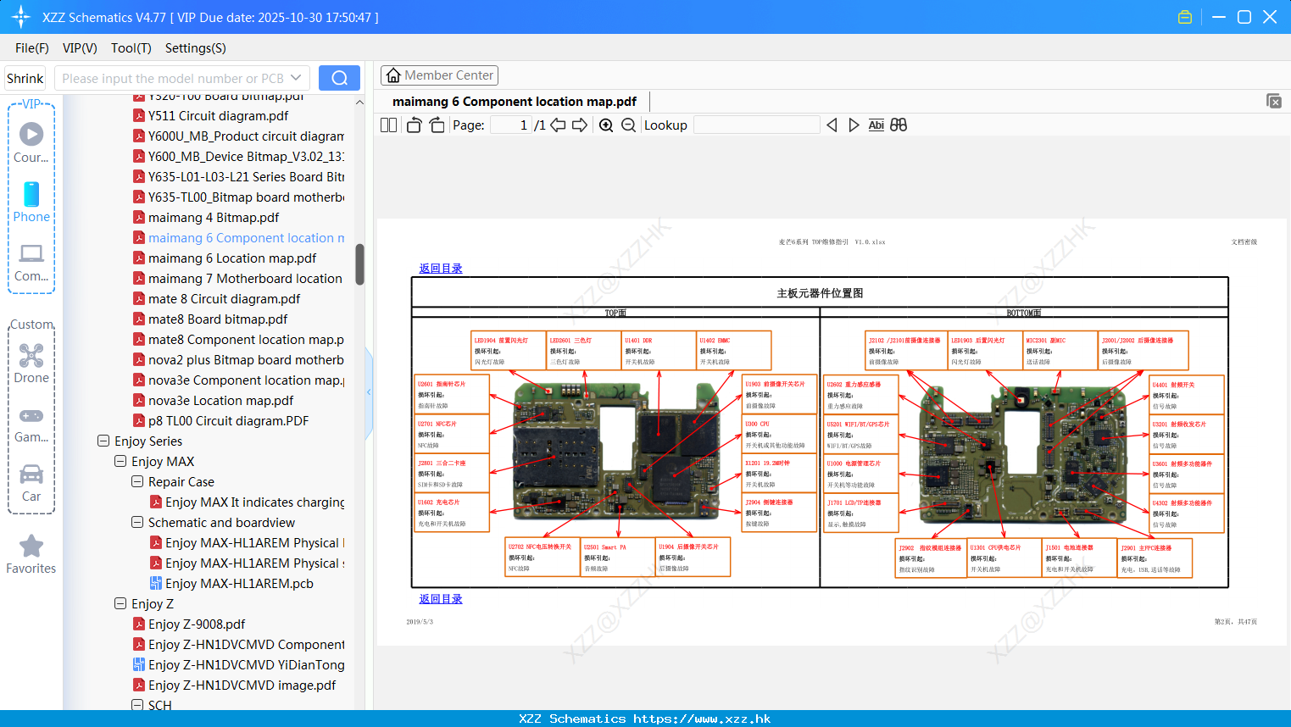Open maimang 6 Location map.pdf
The width and height of the screenshot is (1291, 727).
point(225,258)
